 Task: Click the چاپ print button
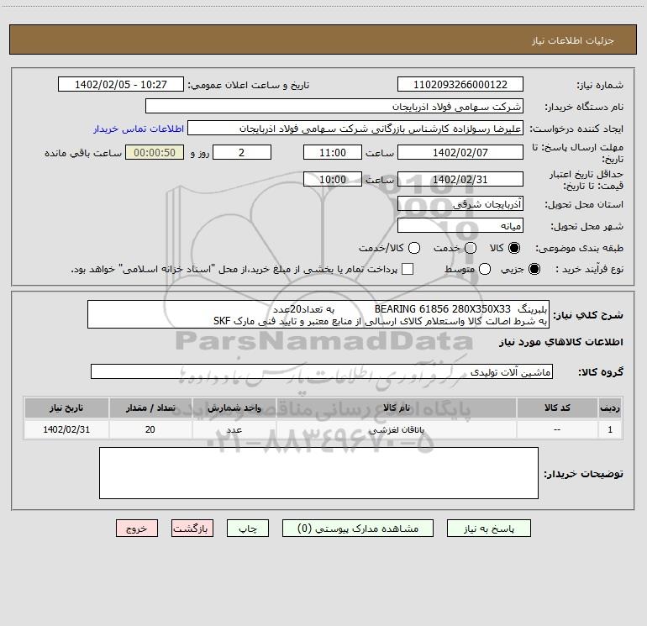point(248,529)
